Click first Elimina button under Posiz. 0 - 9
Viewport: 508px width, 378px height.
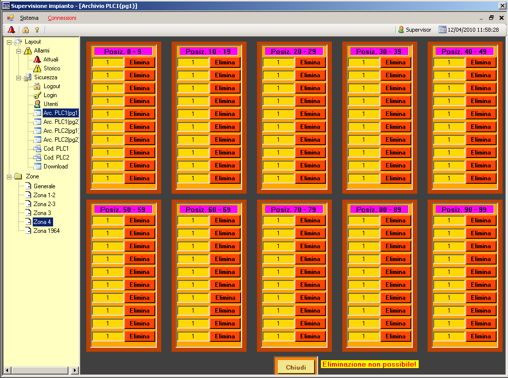click(139, 62)
